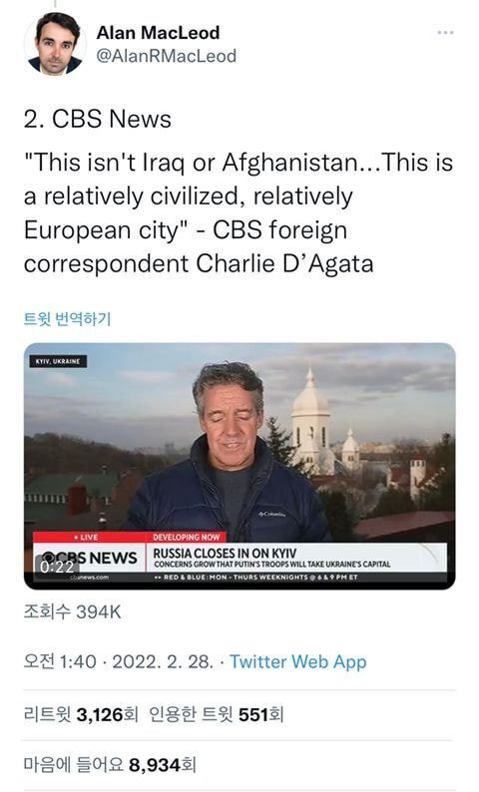
Task: Click the 0:22 video duration badge
Action: click(x=57, y=567)
